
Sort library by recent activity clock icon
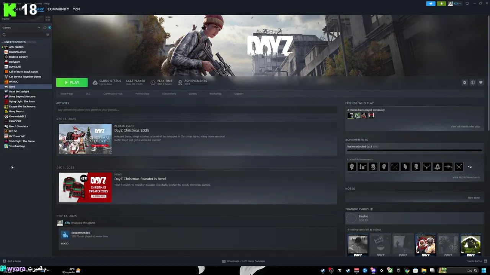pos(45,27)
